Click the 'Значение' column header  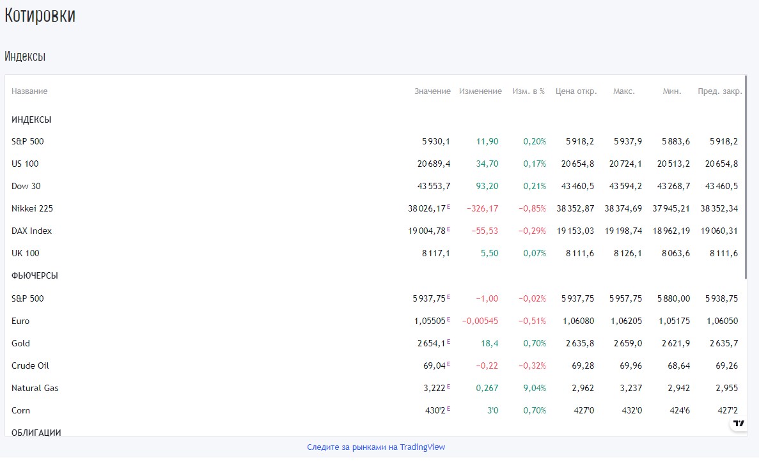pos(432,91)
